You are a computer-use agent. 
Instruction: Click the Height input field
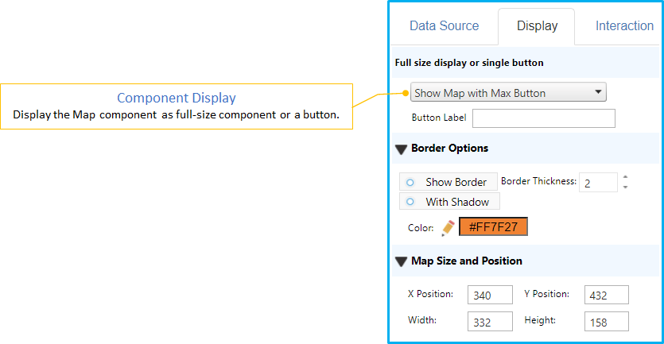(606, 321)
